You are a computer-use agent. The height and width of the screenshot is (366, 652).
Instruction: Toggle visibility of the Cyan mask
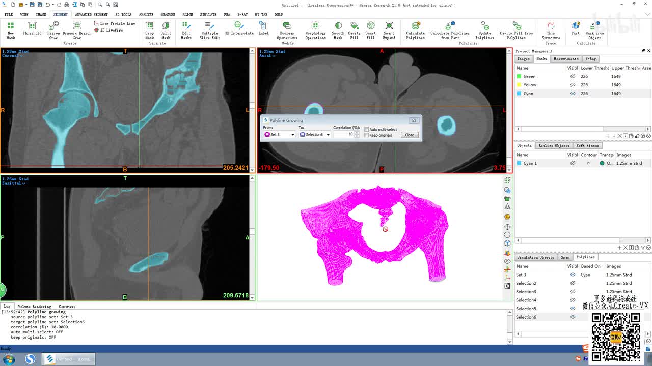click(x=573, y=94)
